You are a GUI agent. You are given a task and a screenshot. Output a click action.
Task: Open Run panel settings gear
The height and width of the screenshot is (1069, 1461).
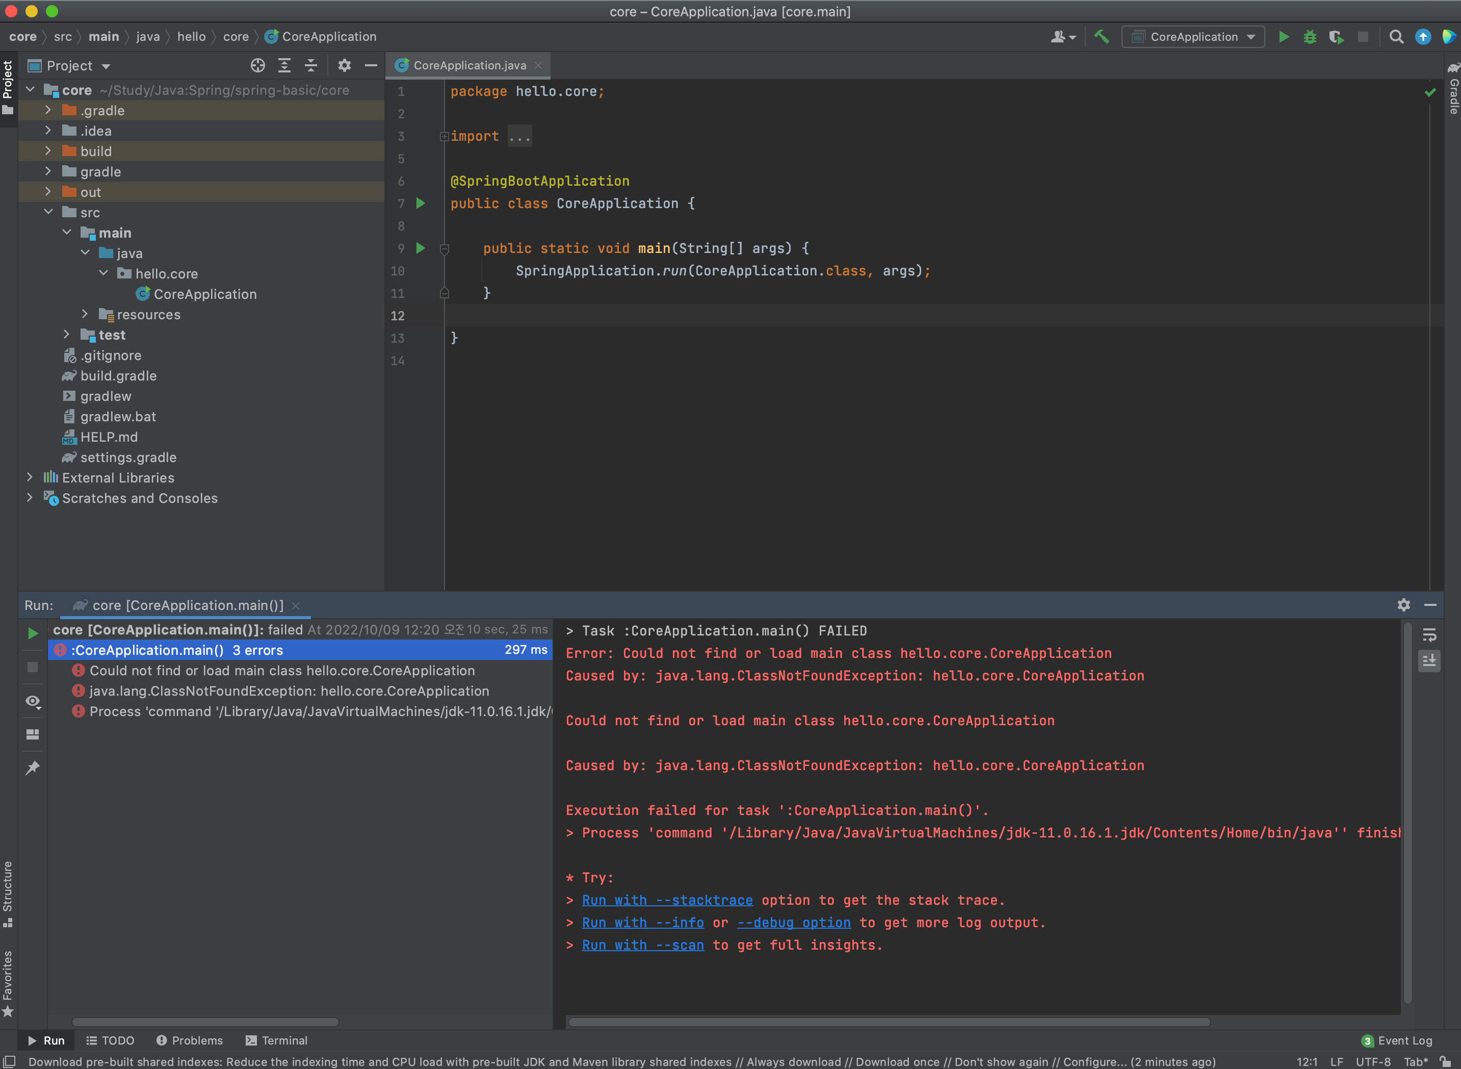click(x=1403, y=605)
